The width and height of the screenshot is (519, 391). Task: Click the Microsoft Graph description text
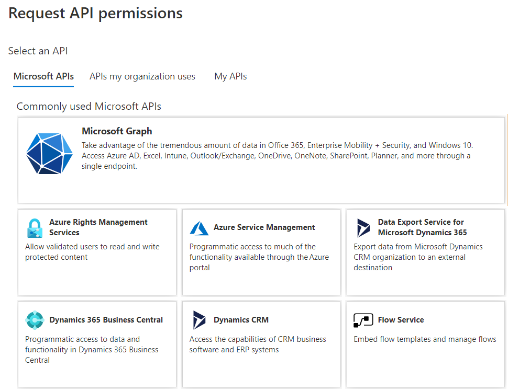point(278,156)
